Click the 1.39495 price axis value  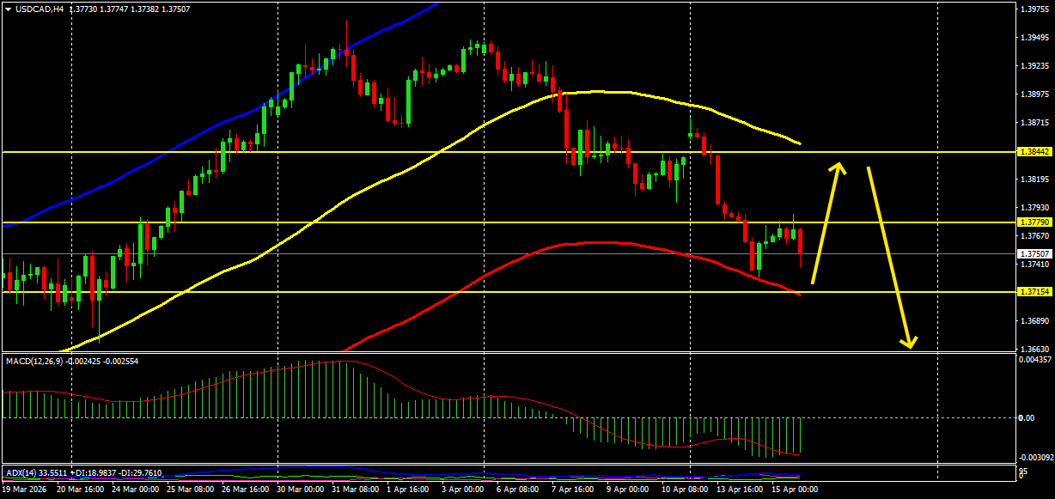[1034, 38]
